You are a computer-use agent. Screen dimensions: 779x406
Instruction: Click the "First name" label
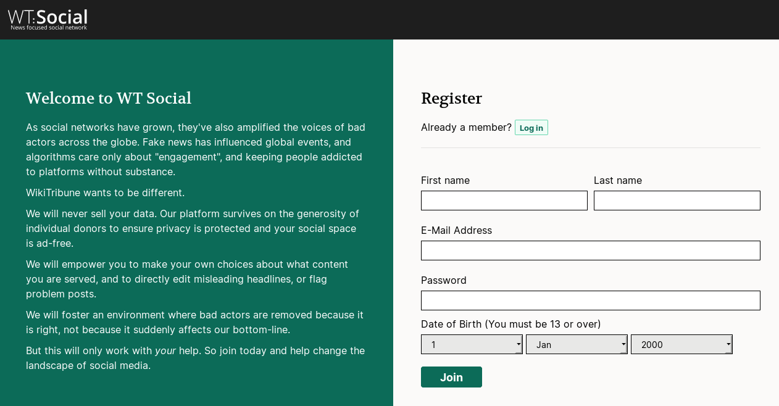tap(445, 180)
